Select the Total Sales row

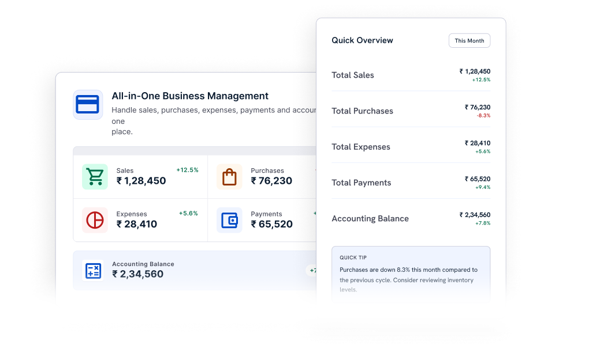coord(411,75)
